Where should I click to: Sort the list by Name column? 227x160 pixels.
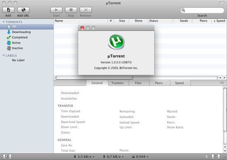pyautogui.click(x=81, y=21)
